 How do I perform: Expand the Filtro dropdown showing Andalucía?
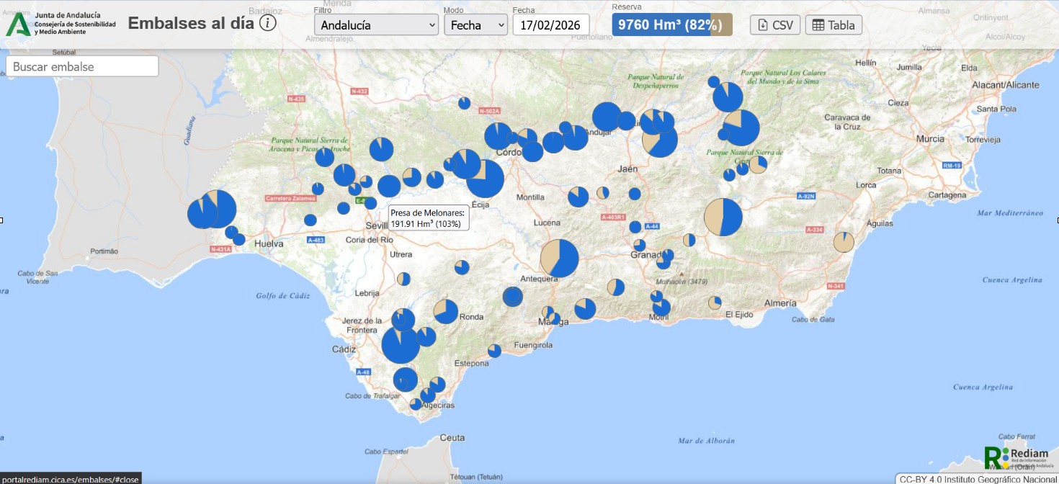pos(376,24)
